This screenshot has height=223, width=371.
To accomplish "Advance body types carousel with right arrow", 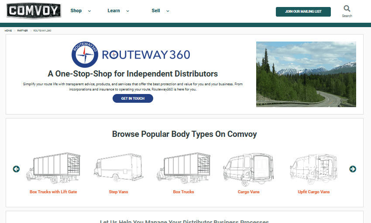I will point(353,169).
